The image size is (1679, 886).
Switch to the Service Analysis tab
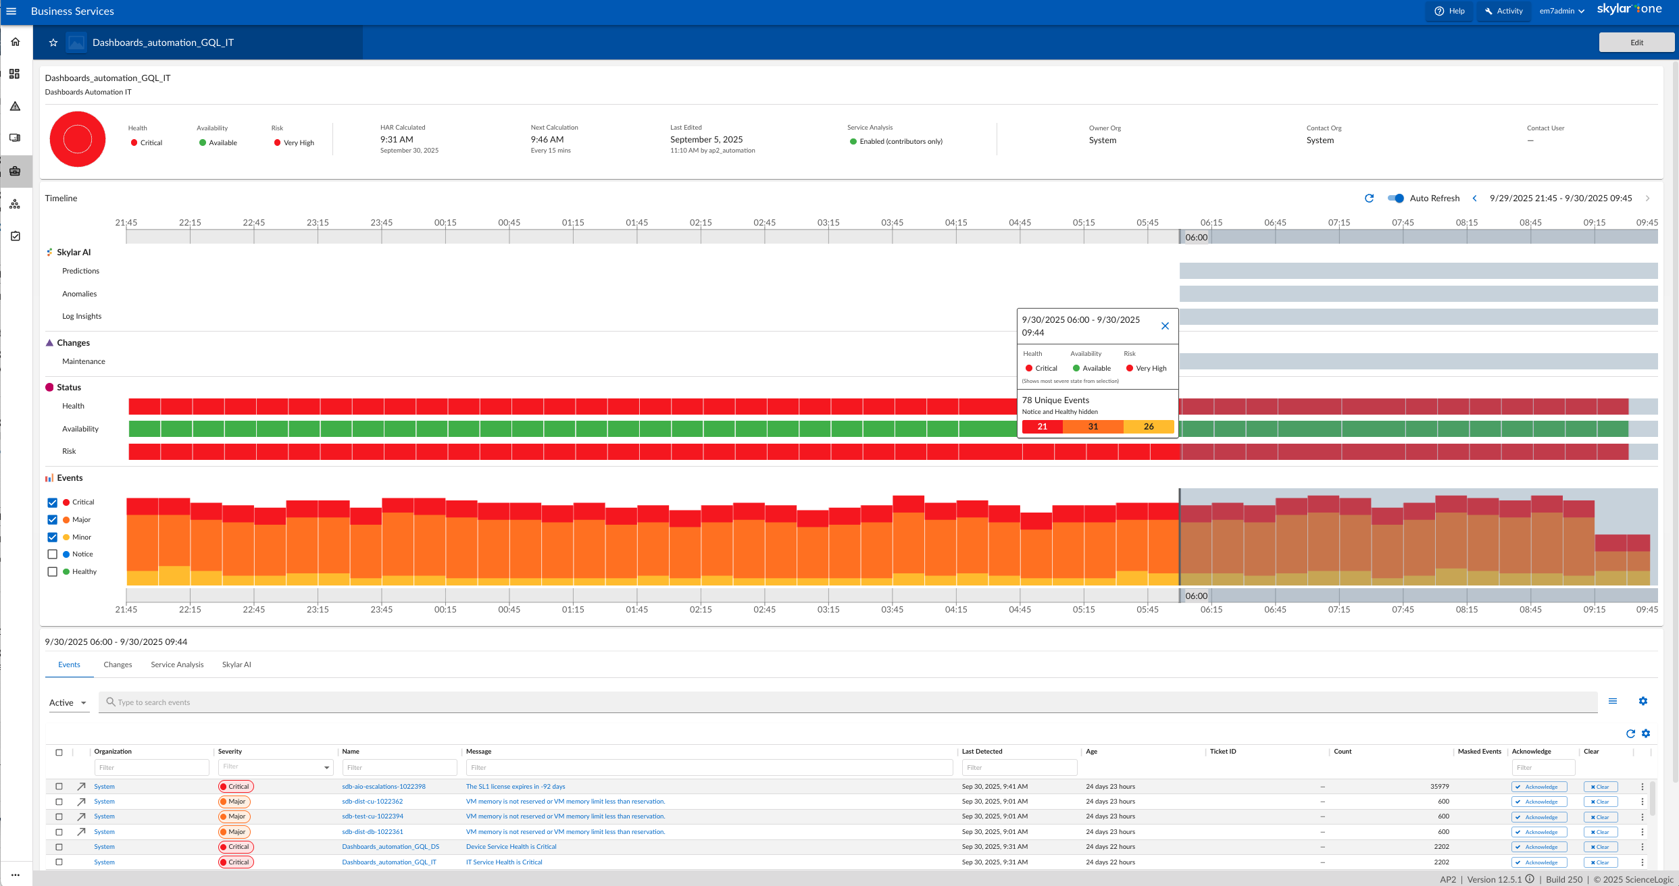pos(177,664)
